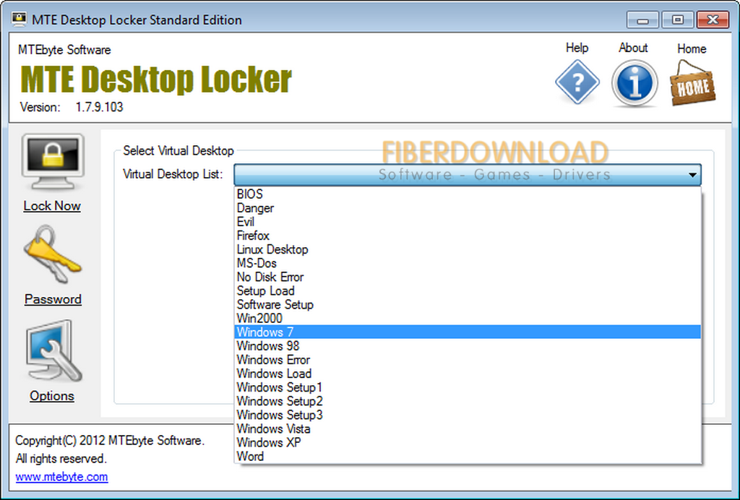Pick MS-Dos from the list
Image resolution: width=740 pixels, height=500 pixels.
click(x=468, y=263)
